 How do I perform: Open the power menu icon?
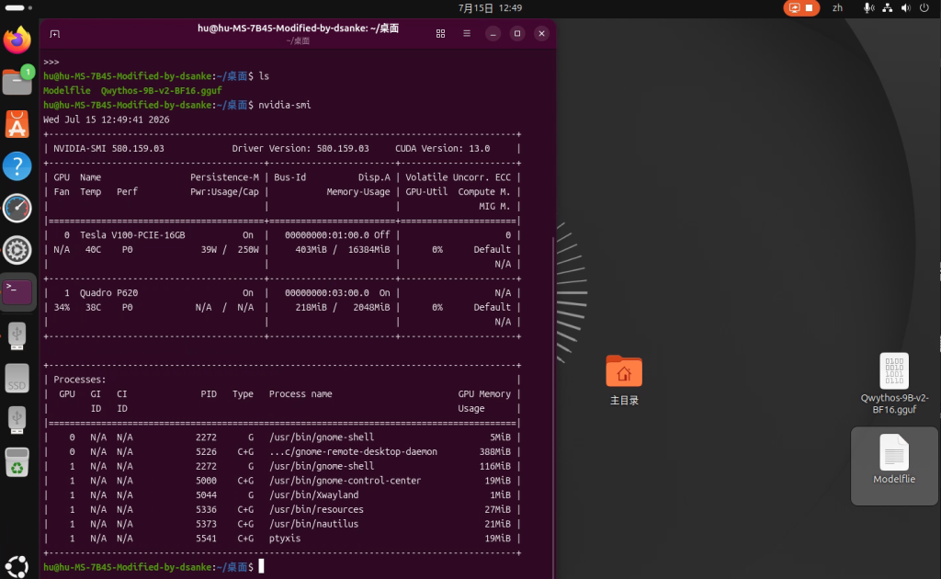(924, 7)
